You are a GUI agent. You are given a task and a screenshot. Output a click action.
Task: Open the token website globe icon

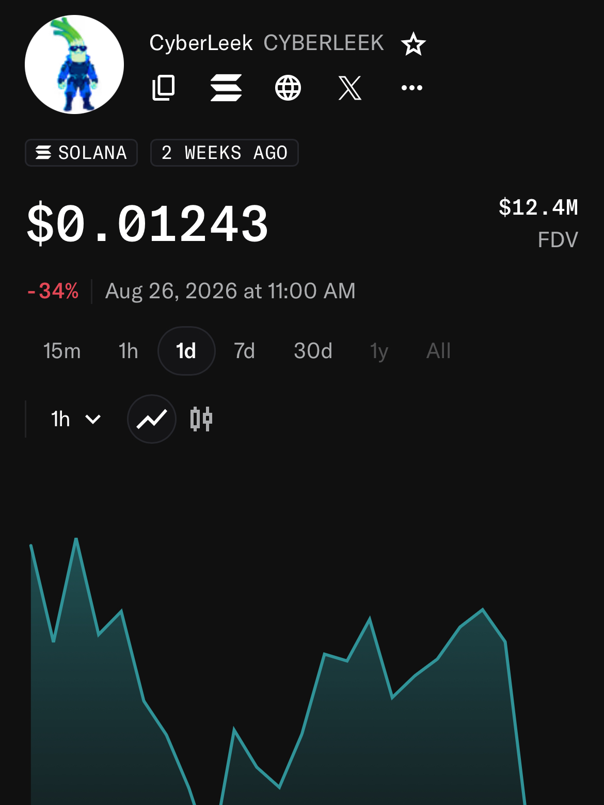click(x=288, y=88)
